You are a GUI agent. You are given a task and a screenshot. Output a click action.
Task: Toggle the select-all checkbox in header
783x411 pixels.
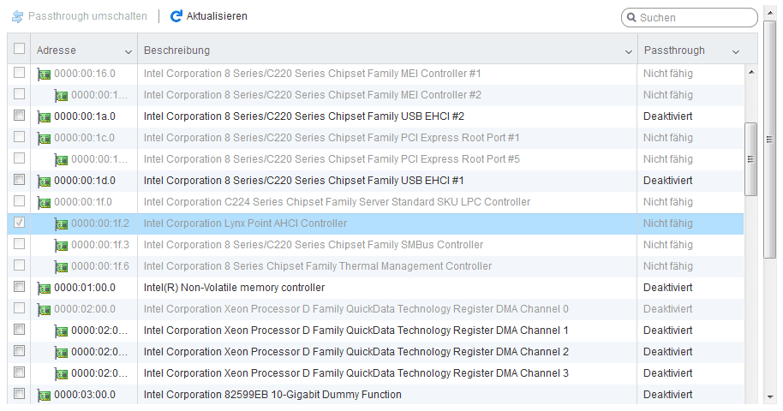[x=20, y=50]
